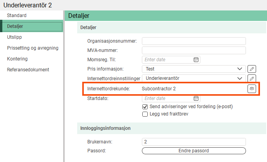Click into the MVA-nummer field
Screen dimensions: 267x162
194,50
